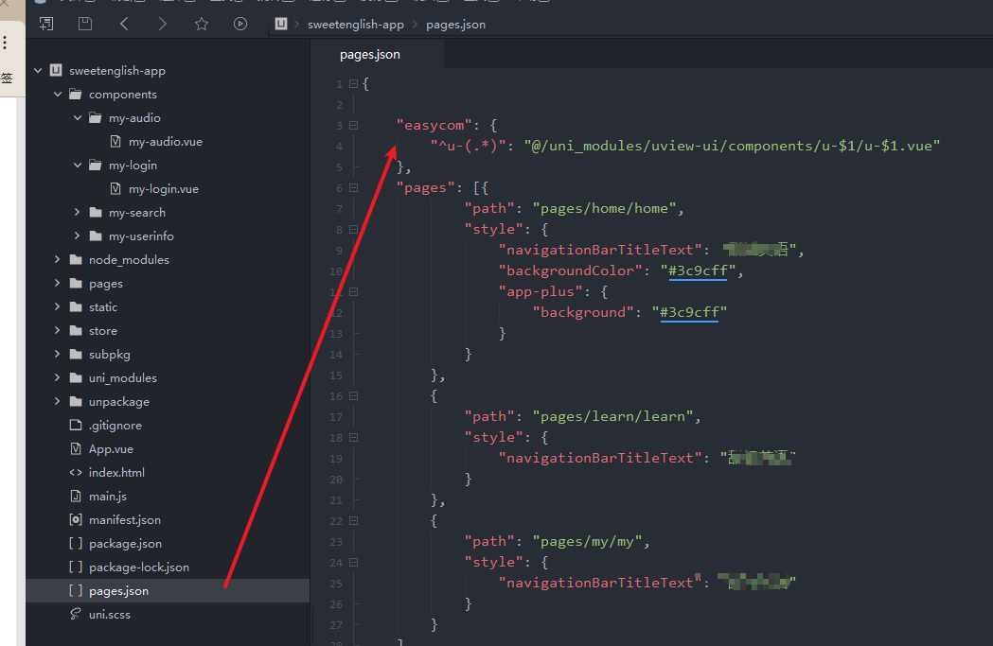Select the pages.json editor tab

click(370, 55)
